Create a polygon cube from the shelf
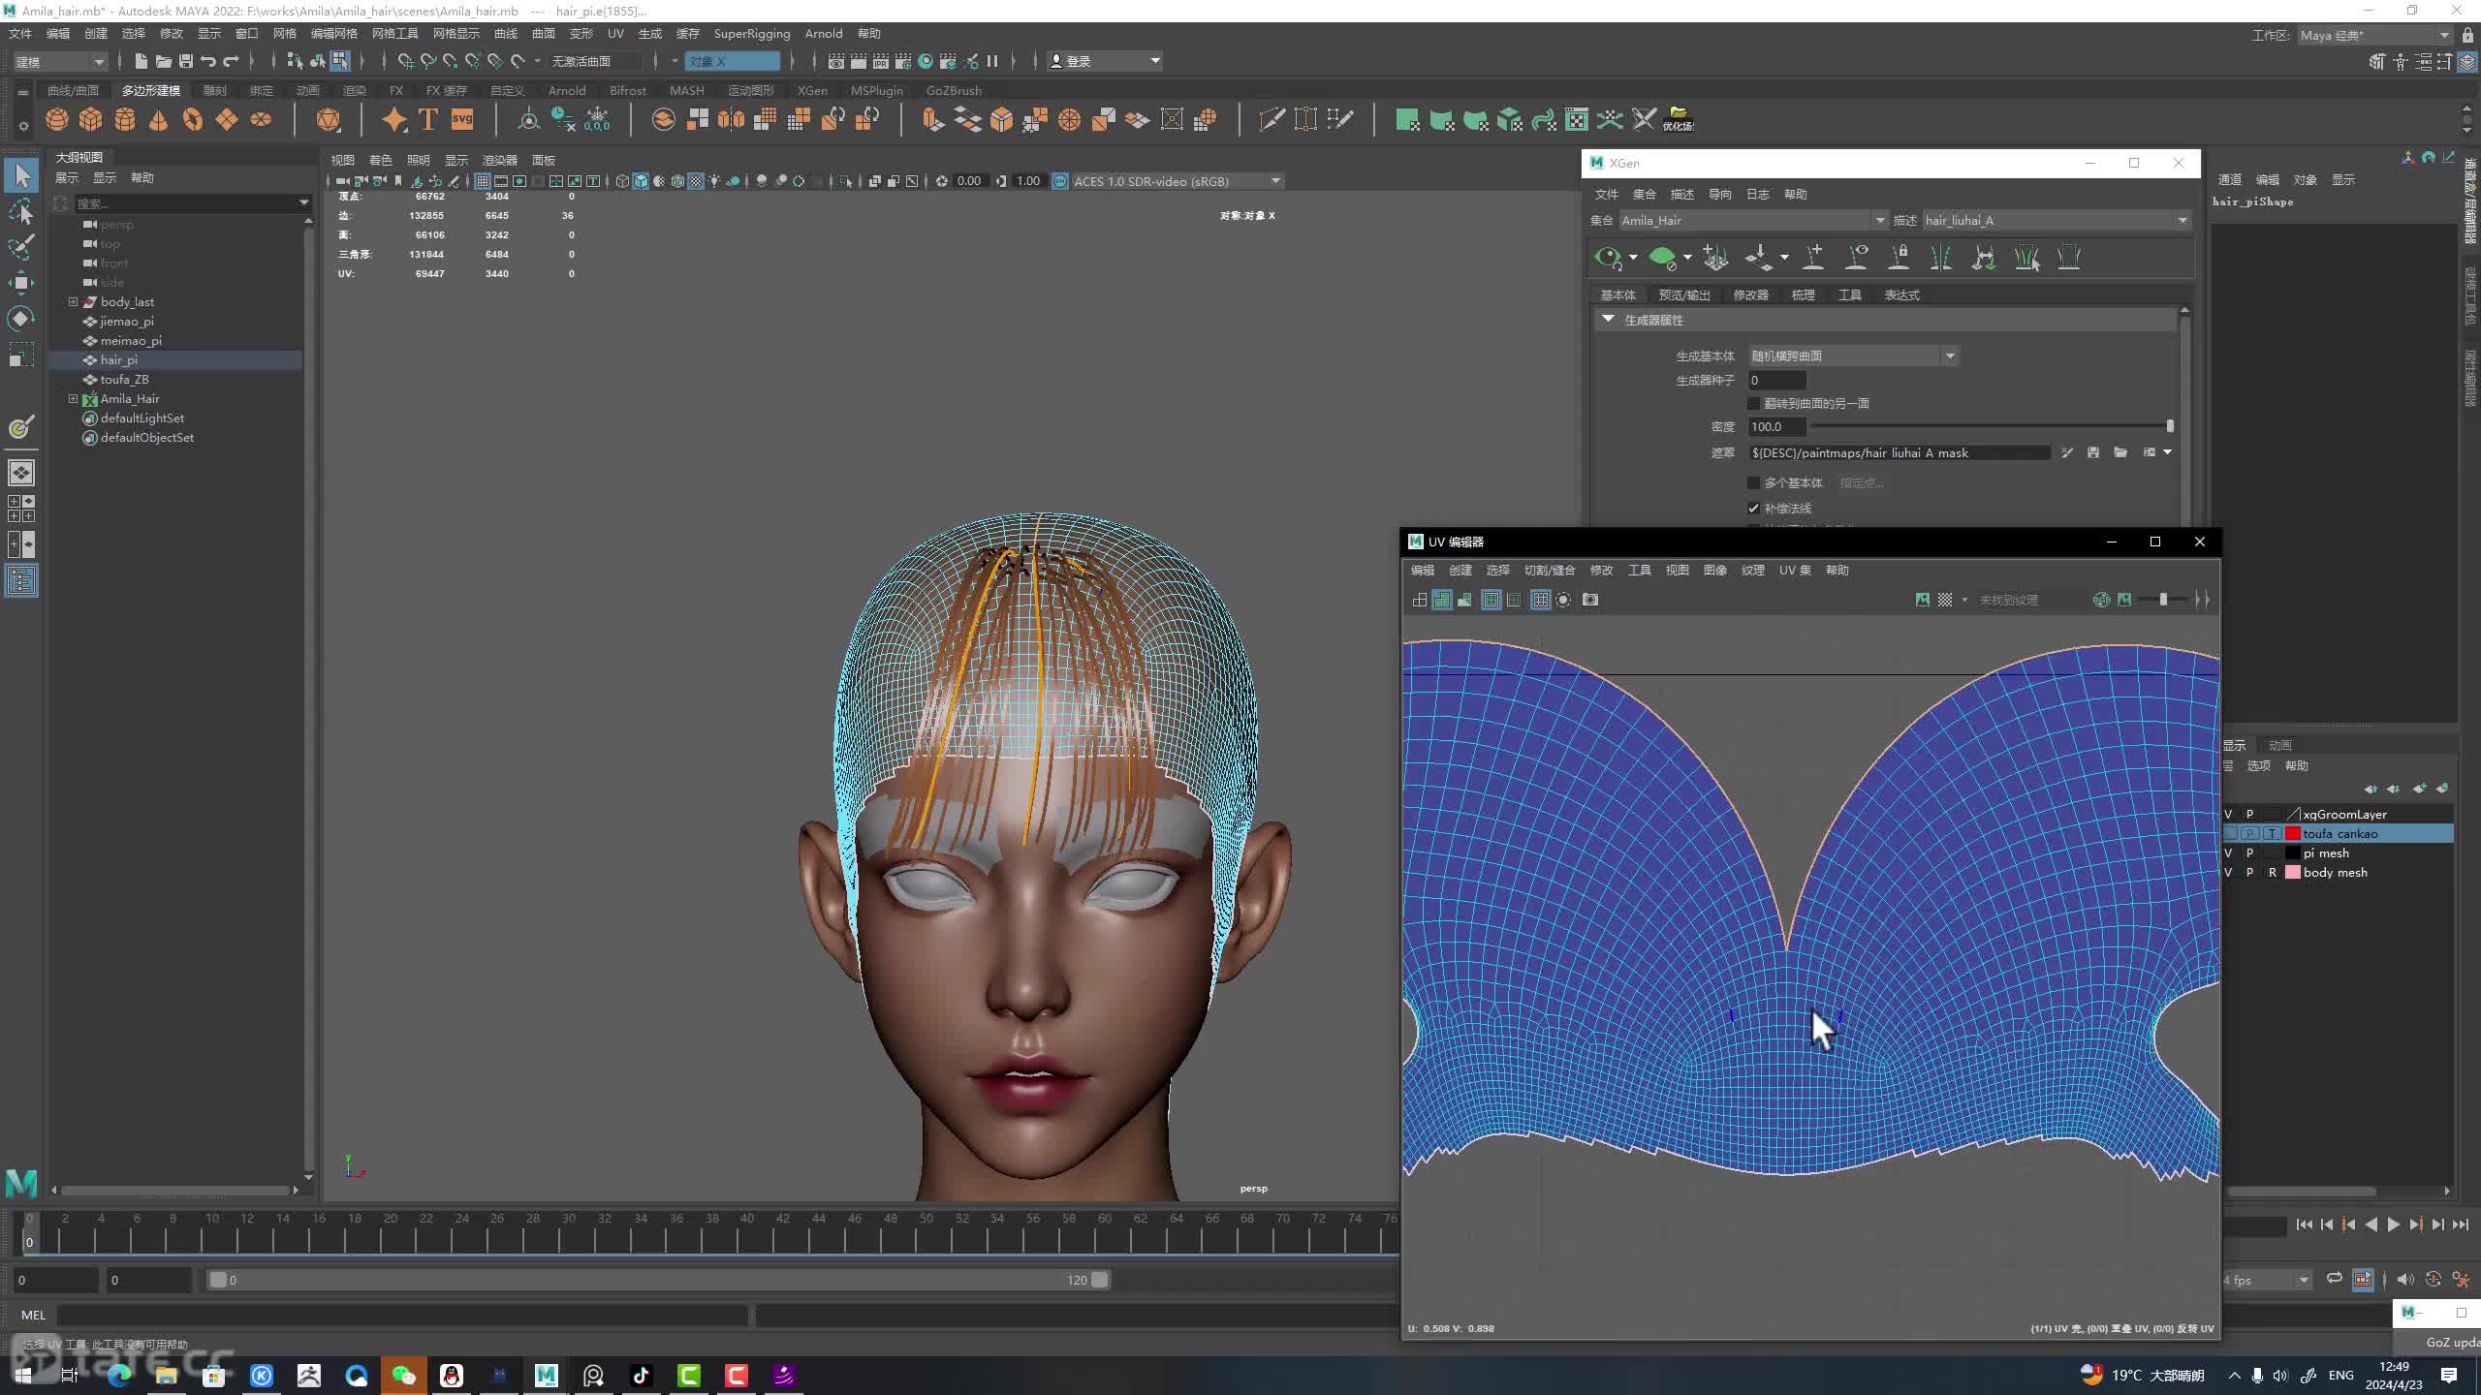This screenshot has width=2481, height=1395. 91,119
